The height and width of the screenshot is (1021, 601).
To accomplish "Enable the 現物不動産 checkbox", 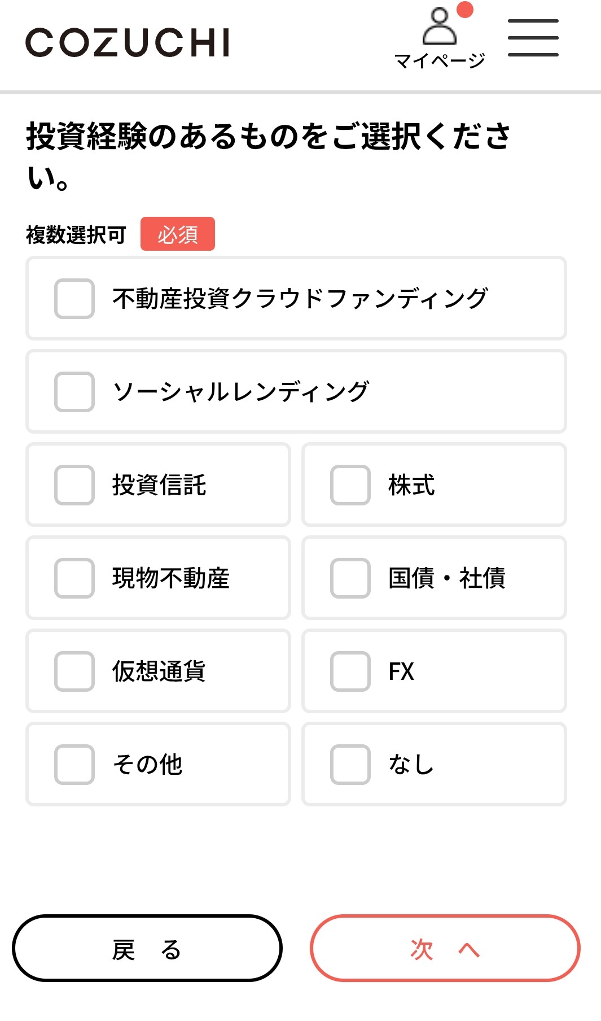I will [x=74, y=578].
